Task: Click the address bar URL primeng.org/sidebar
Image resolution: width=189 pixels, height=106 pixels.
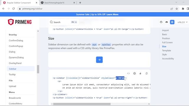Action: (x=32, y=9)
